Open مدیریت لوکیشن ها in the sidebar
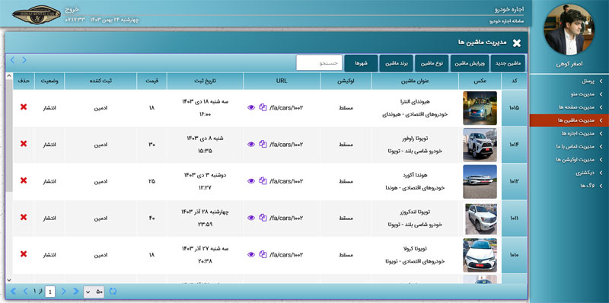609x303 pixels. [569, 160]
